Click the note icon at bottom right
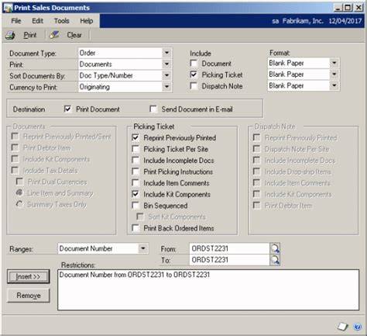Screen dimensions: 367x336 [343, 327]
